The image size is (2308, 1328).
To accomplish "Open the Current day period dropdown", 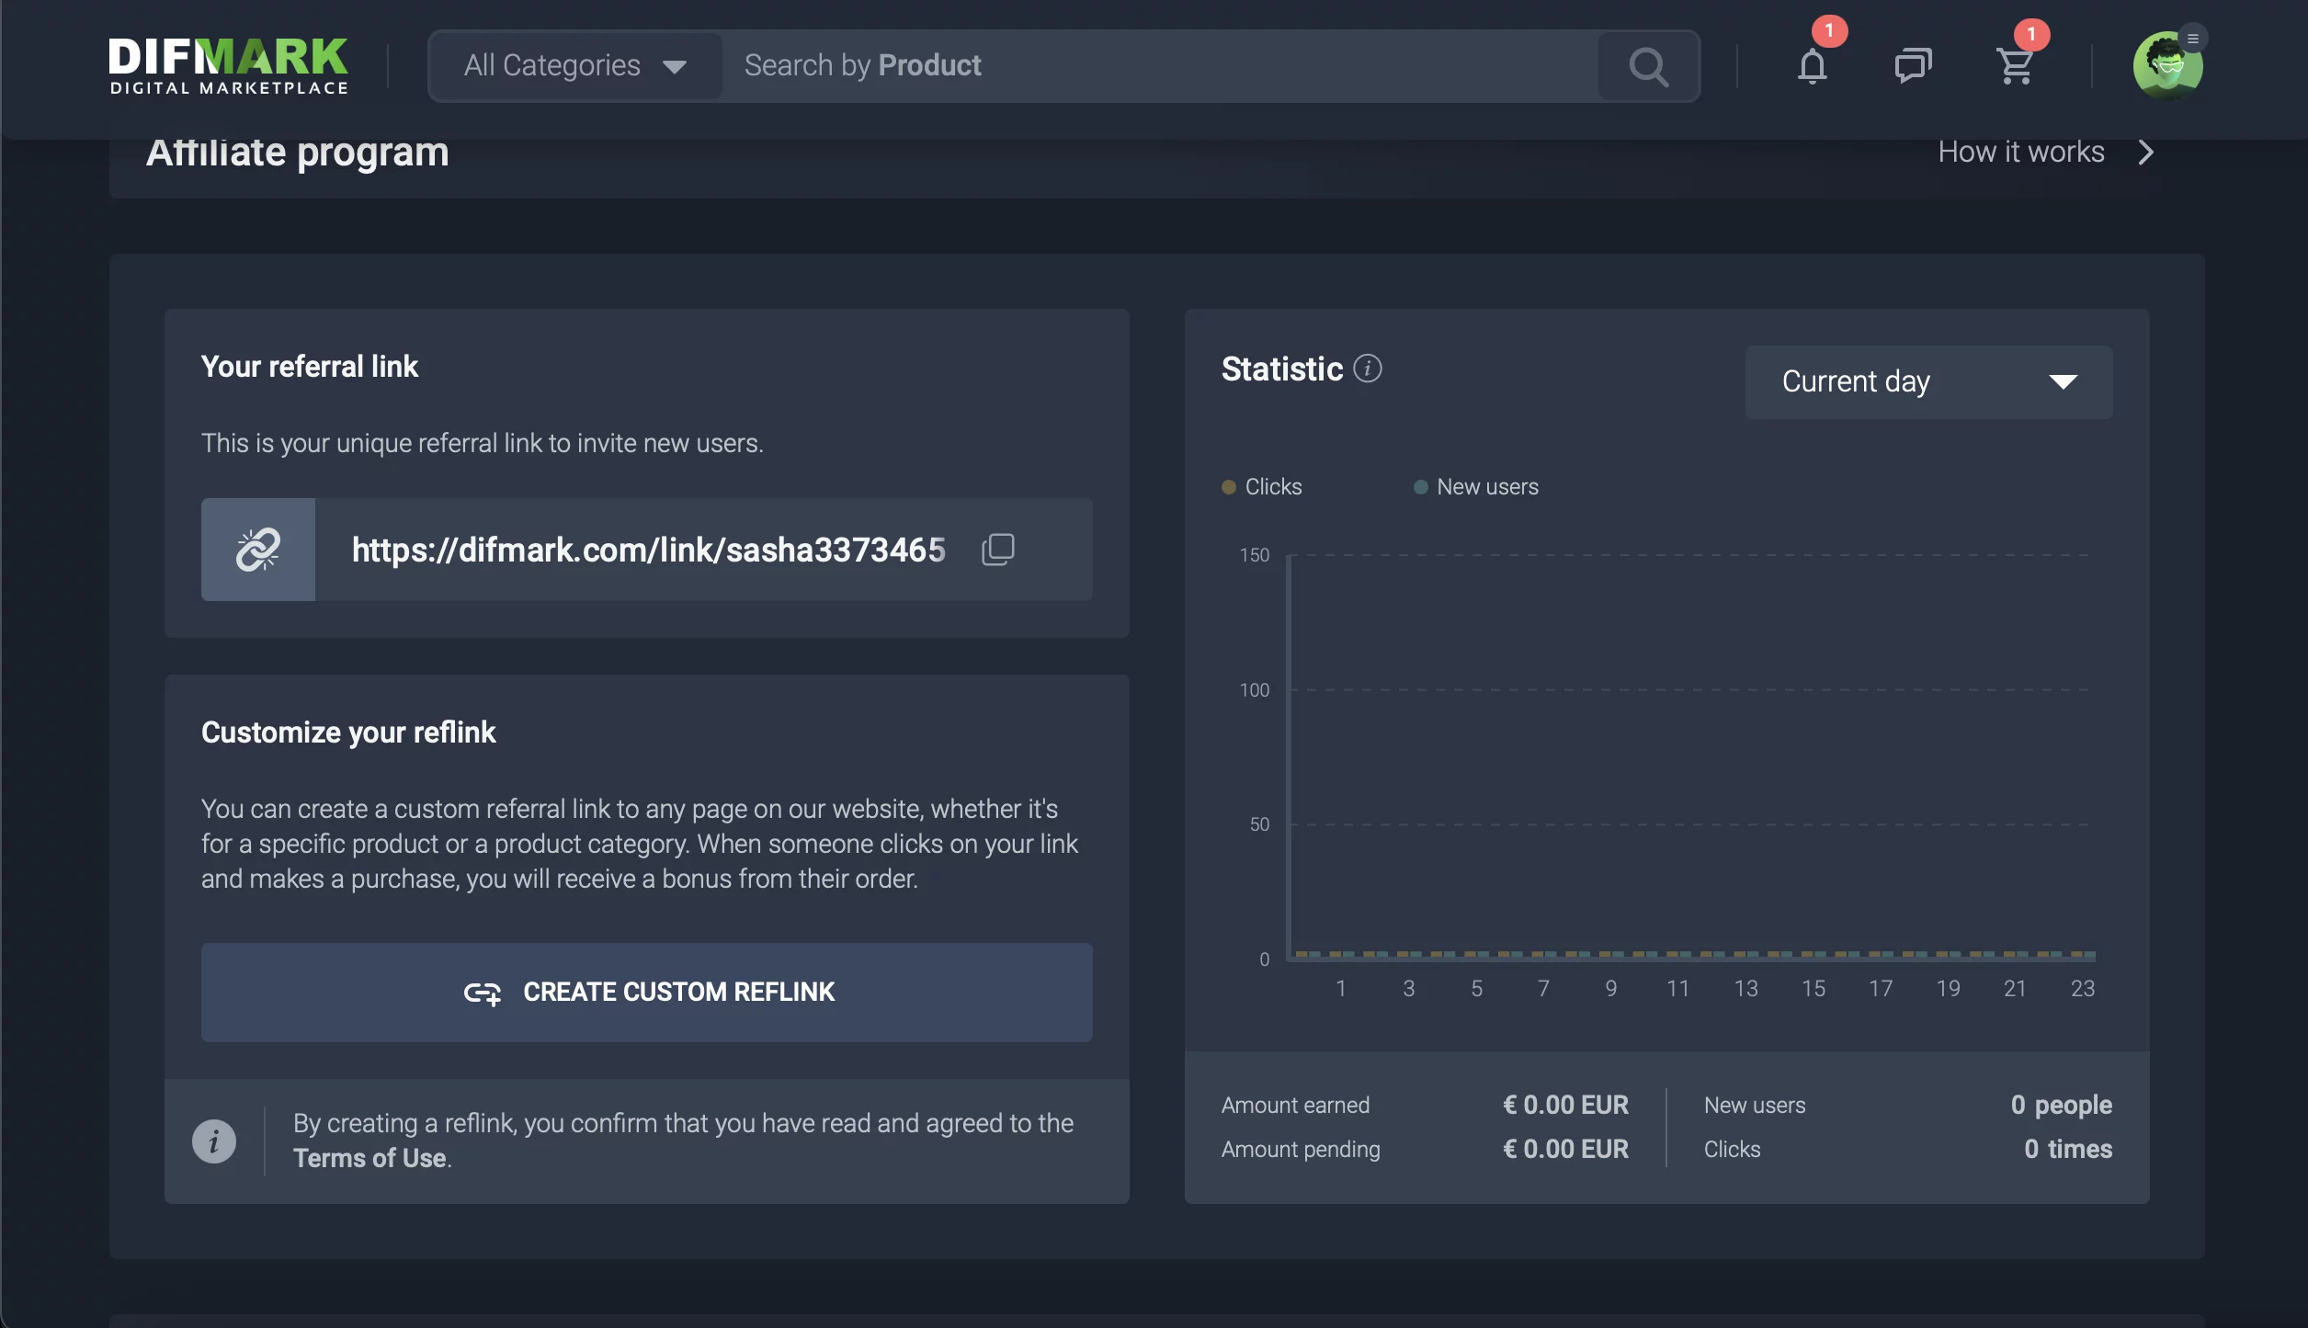I will tap(1928, 382).
